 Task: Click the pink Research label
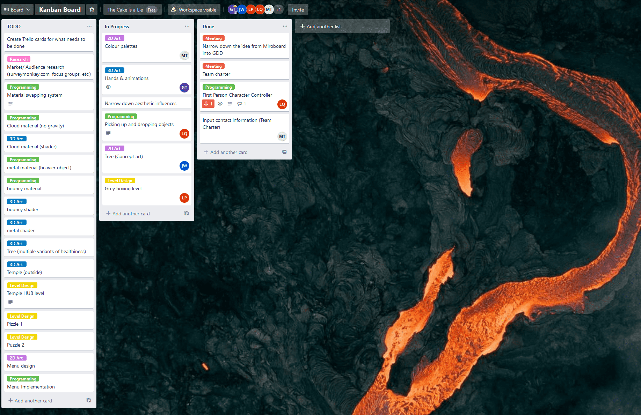click(x=19, y=59)
